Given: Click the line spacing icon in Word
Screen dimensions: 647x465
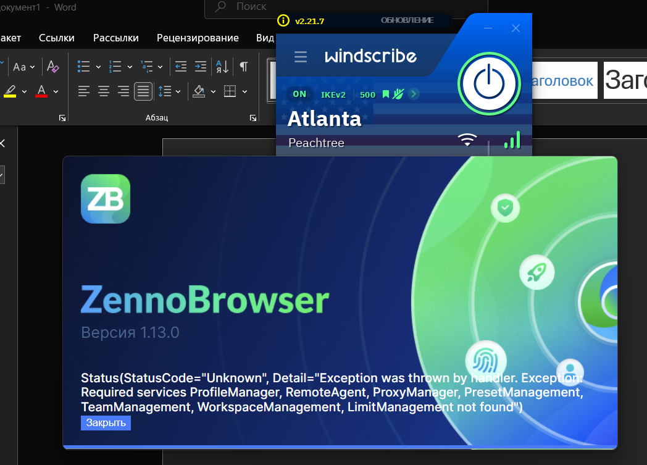Looking at the screenshot, I should coord(165,91).
